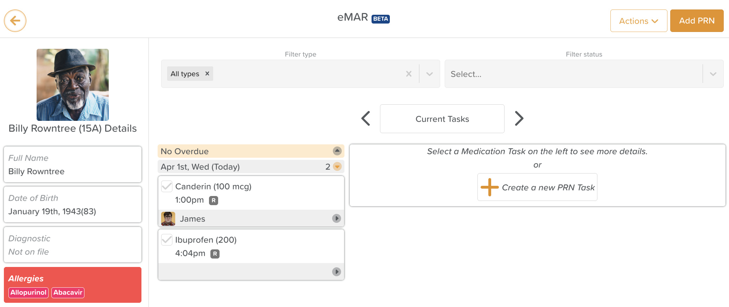Click the Current Tasks box
This screenshot has width=729, height=307.
(442, 119)
